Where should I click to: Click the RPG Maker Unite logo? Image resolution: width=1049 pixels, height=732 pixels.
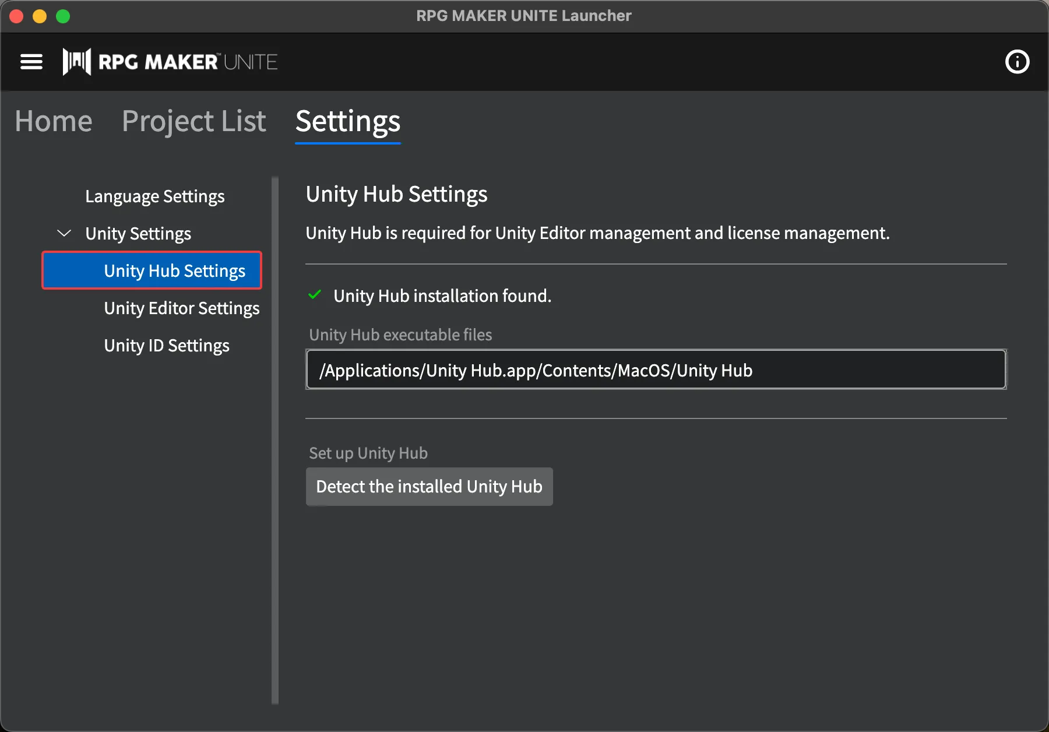[170, 62]
